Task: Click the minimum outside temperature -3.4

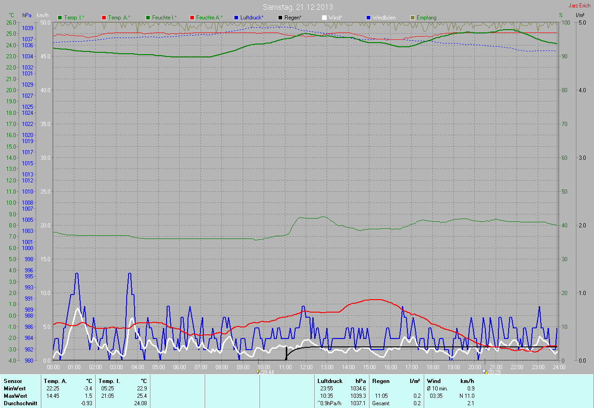Action: click(x=87, y=389)
